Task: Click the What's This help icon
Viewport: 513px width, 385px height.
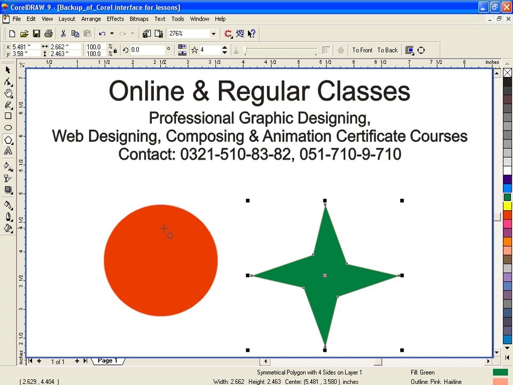Action: (x=252, y=33)
